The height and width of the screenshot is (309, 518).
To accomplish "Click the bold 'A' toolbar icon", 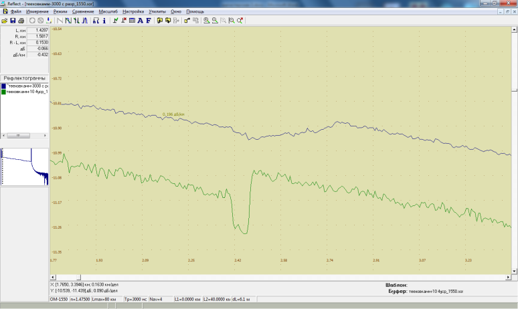I will click(140, 21).
